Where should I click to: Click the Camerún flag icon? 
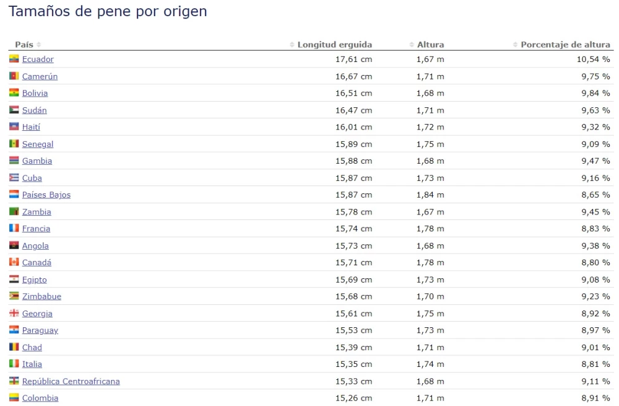[x=14, y=76]
